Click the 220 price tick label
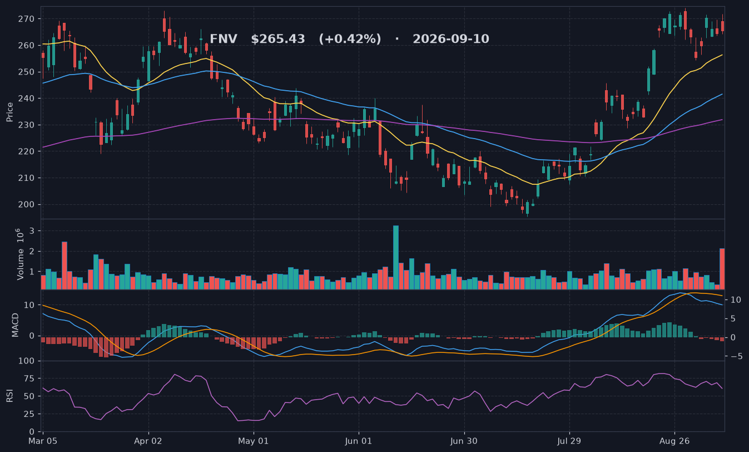 [x=27, y=151]
